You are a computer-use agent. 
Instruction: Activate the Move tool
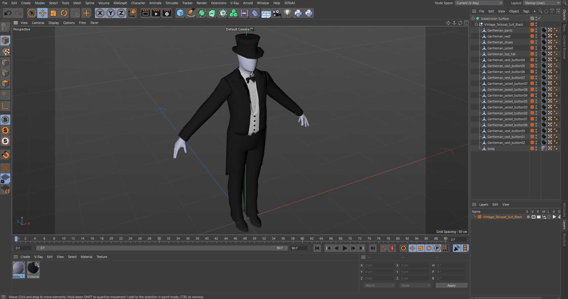[42, 13]
